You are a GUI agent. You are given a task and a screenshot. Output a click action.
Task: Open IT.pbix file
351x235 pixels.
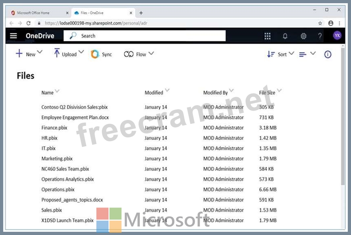pyautogui.click(x=48, y=148)
